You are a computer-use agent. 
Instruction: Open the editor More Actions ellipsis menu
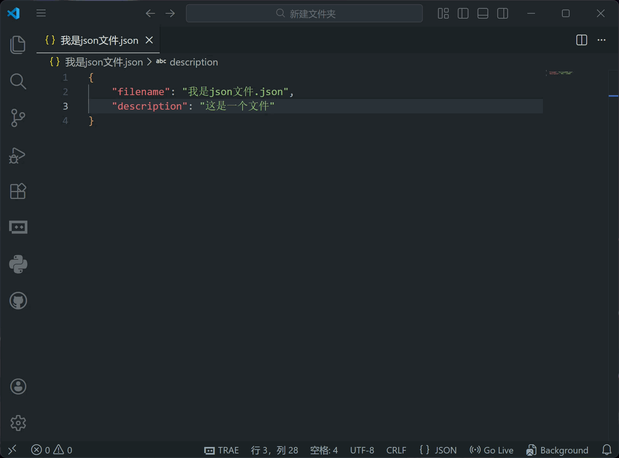[x=601, y=40]
